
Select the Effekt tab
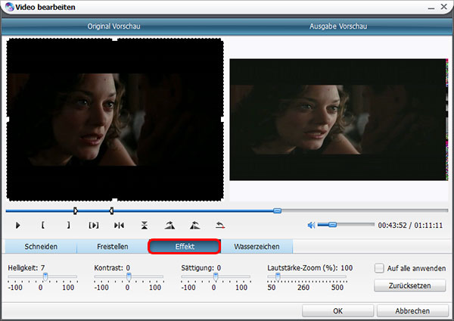[185, 247]
